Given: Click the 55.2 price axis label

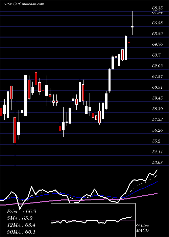Looking at the screenshot, I should coord(156,141).
